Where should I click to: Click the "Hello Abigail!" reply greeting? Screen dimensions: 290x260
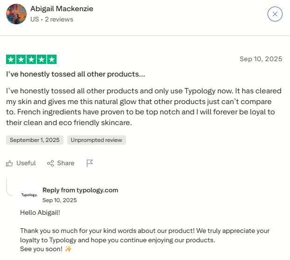(40, 213)
